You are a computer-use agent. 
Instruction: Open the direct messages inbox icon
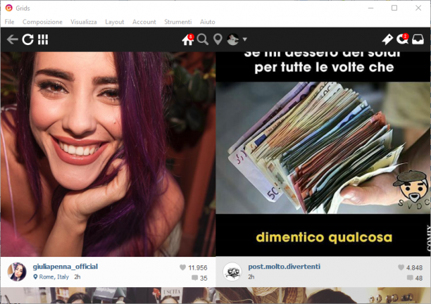[x=418, y=39]
